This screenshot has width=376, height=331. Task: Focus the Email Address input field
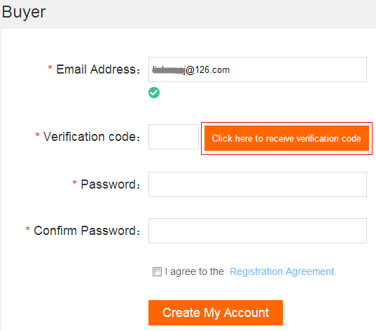click(257, 69)
